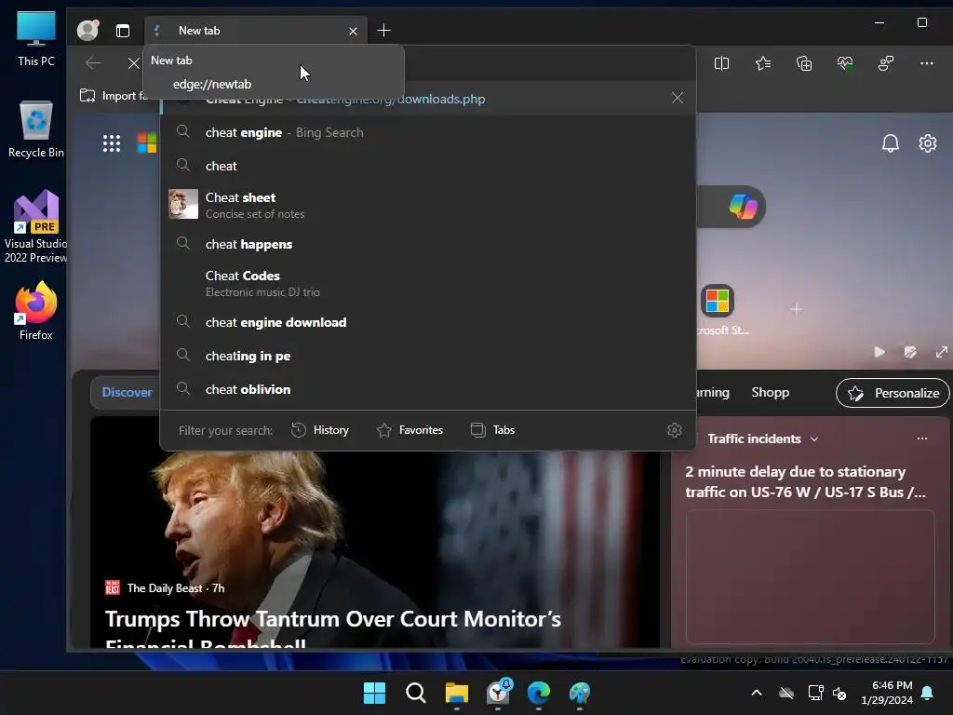Close the New tab tab
This screenshot has height=715, width=953.
(x=353, y=31)
